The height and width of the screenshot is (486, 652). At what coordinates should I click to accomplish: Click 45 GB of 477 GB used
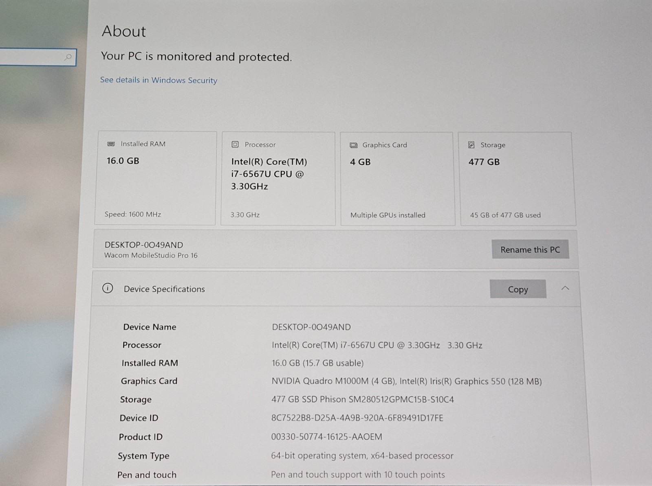pos(505,215)
